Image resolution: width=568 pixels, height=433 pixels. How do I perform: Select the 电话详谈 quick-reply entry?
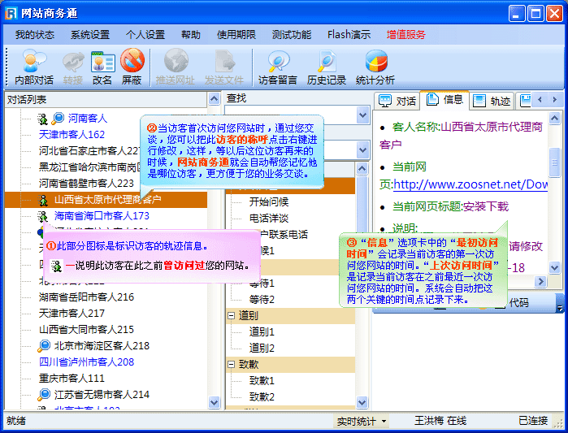[268, 218]
